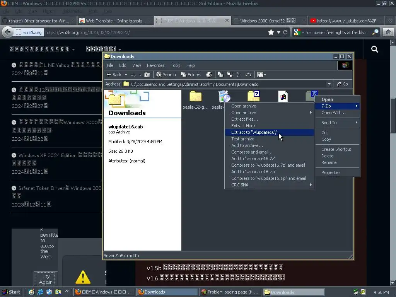Image resolution: width=396 pixels, height=297 pixels.
Task: Click the Explorer address path field
Action: click(x=224, y=84)
